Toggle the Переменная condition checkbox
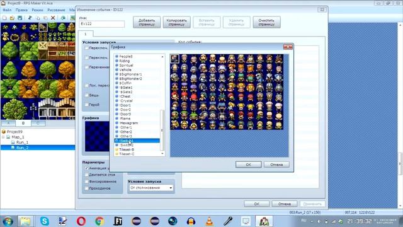 point(86,67)
